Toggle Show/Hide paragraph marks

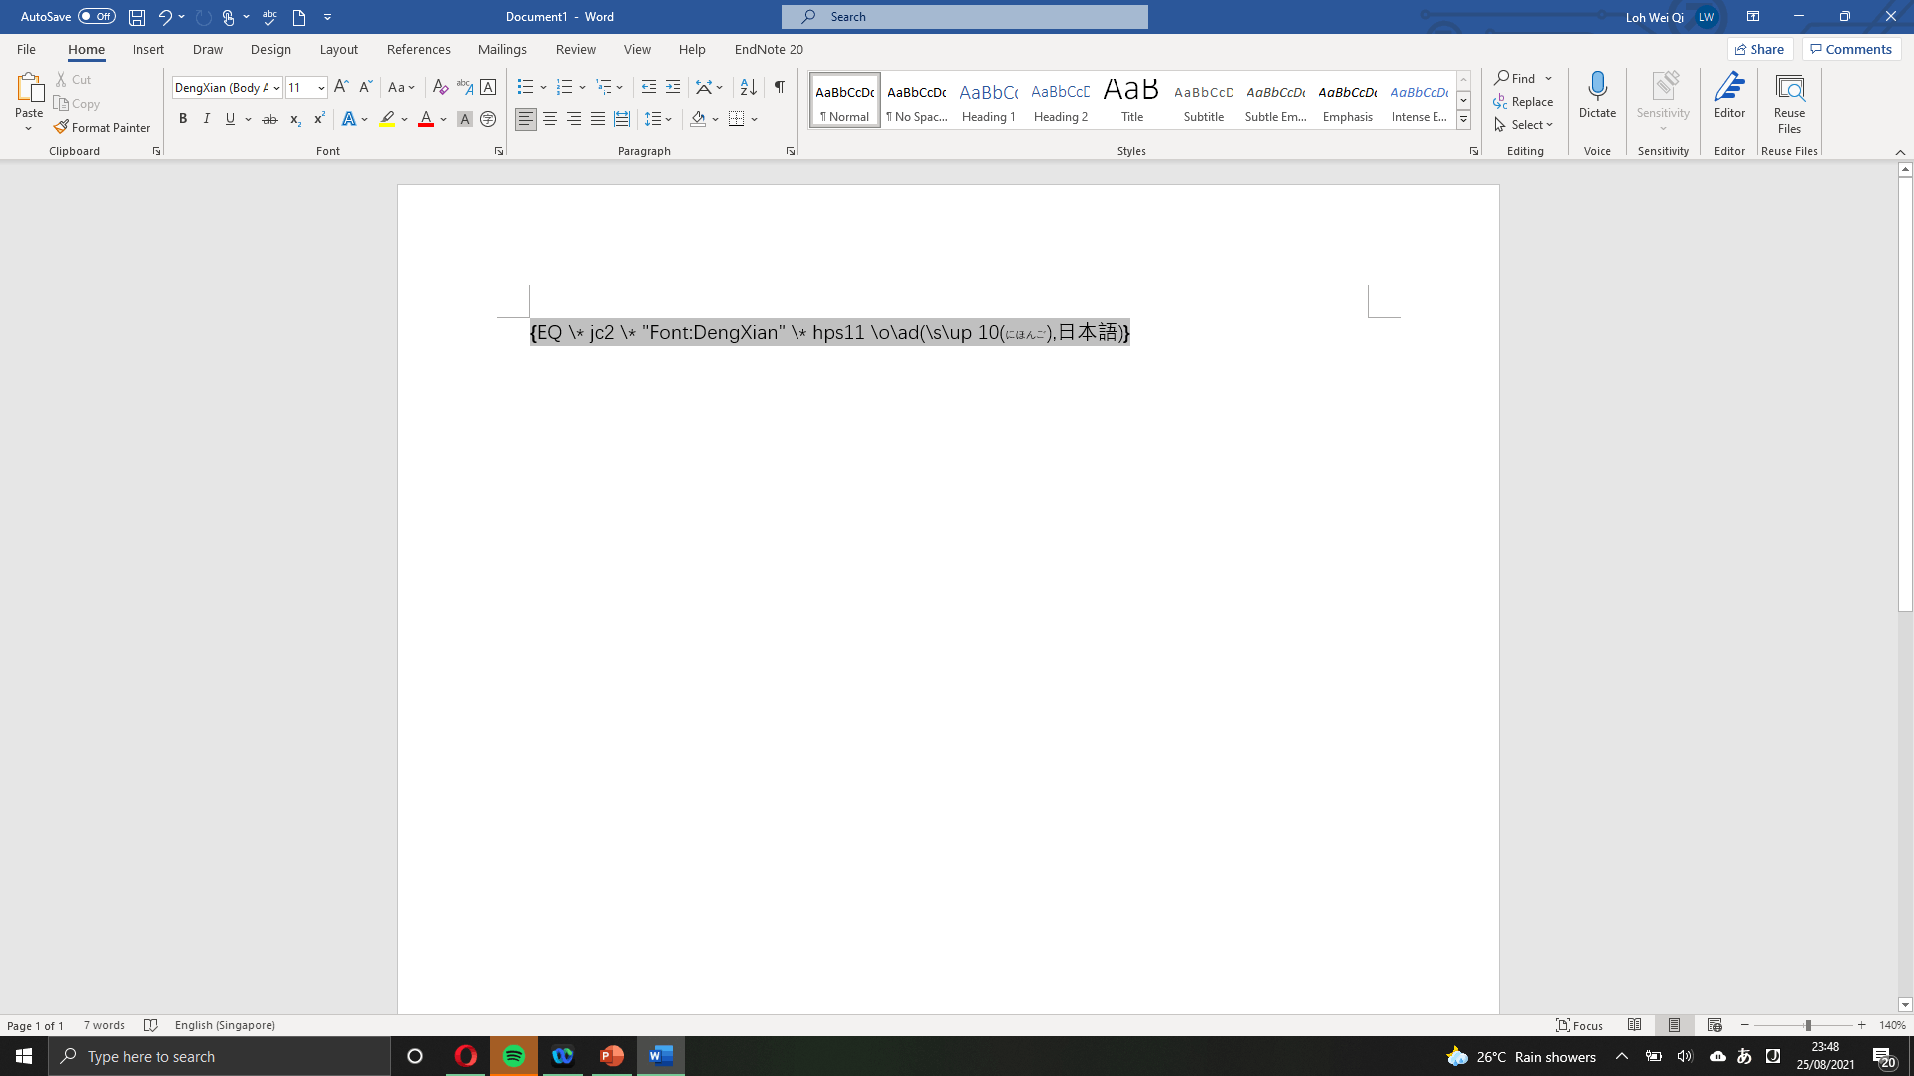tap(780, 88)
